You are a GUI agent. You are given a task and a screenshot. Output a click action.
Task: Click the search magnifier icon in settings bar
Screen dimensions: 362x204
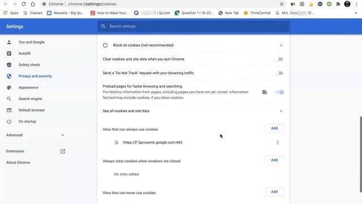pyautogui.click(x=104, y=27)
